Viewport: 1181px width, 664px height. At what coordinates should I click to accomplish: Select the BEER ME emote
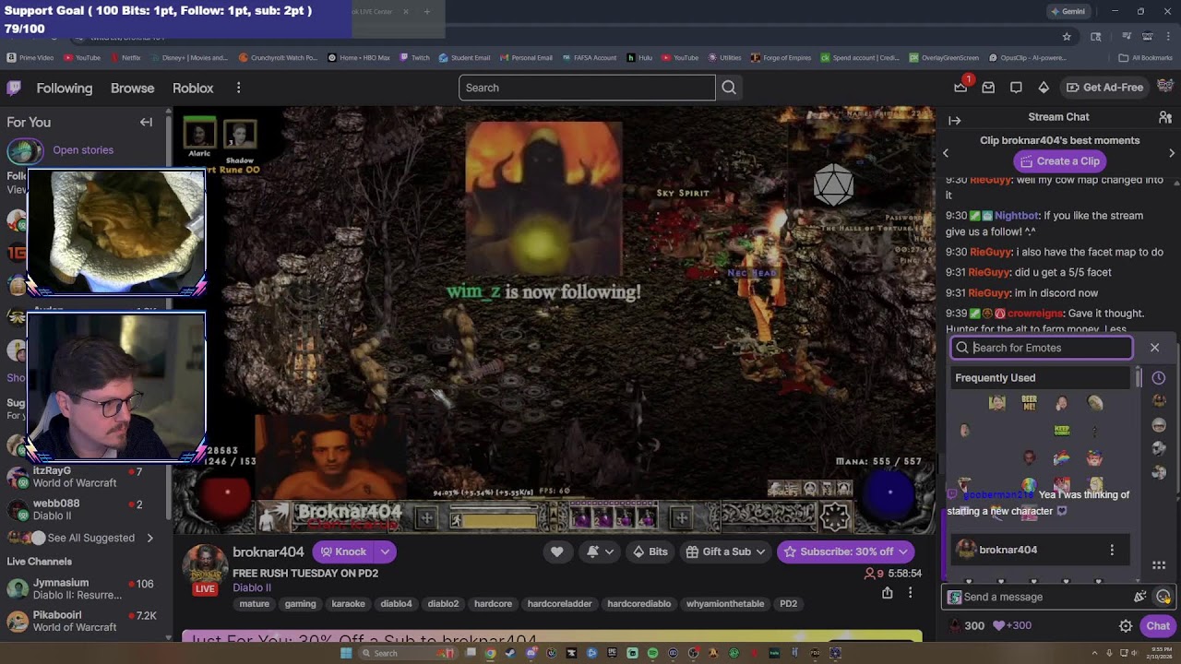coord(1030,403)
